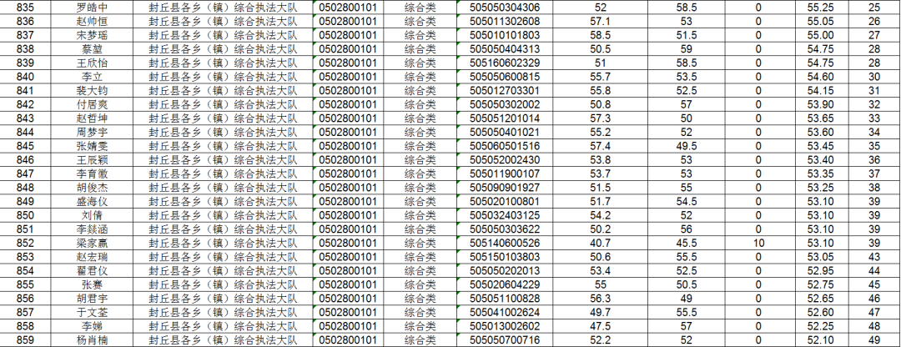Click ticket number 505012703301
This screenshot has width=901, height=347.
click(x=505, y=91)
